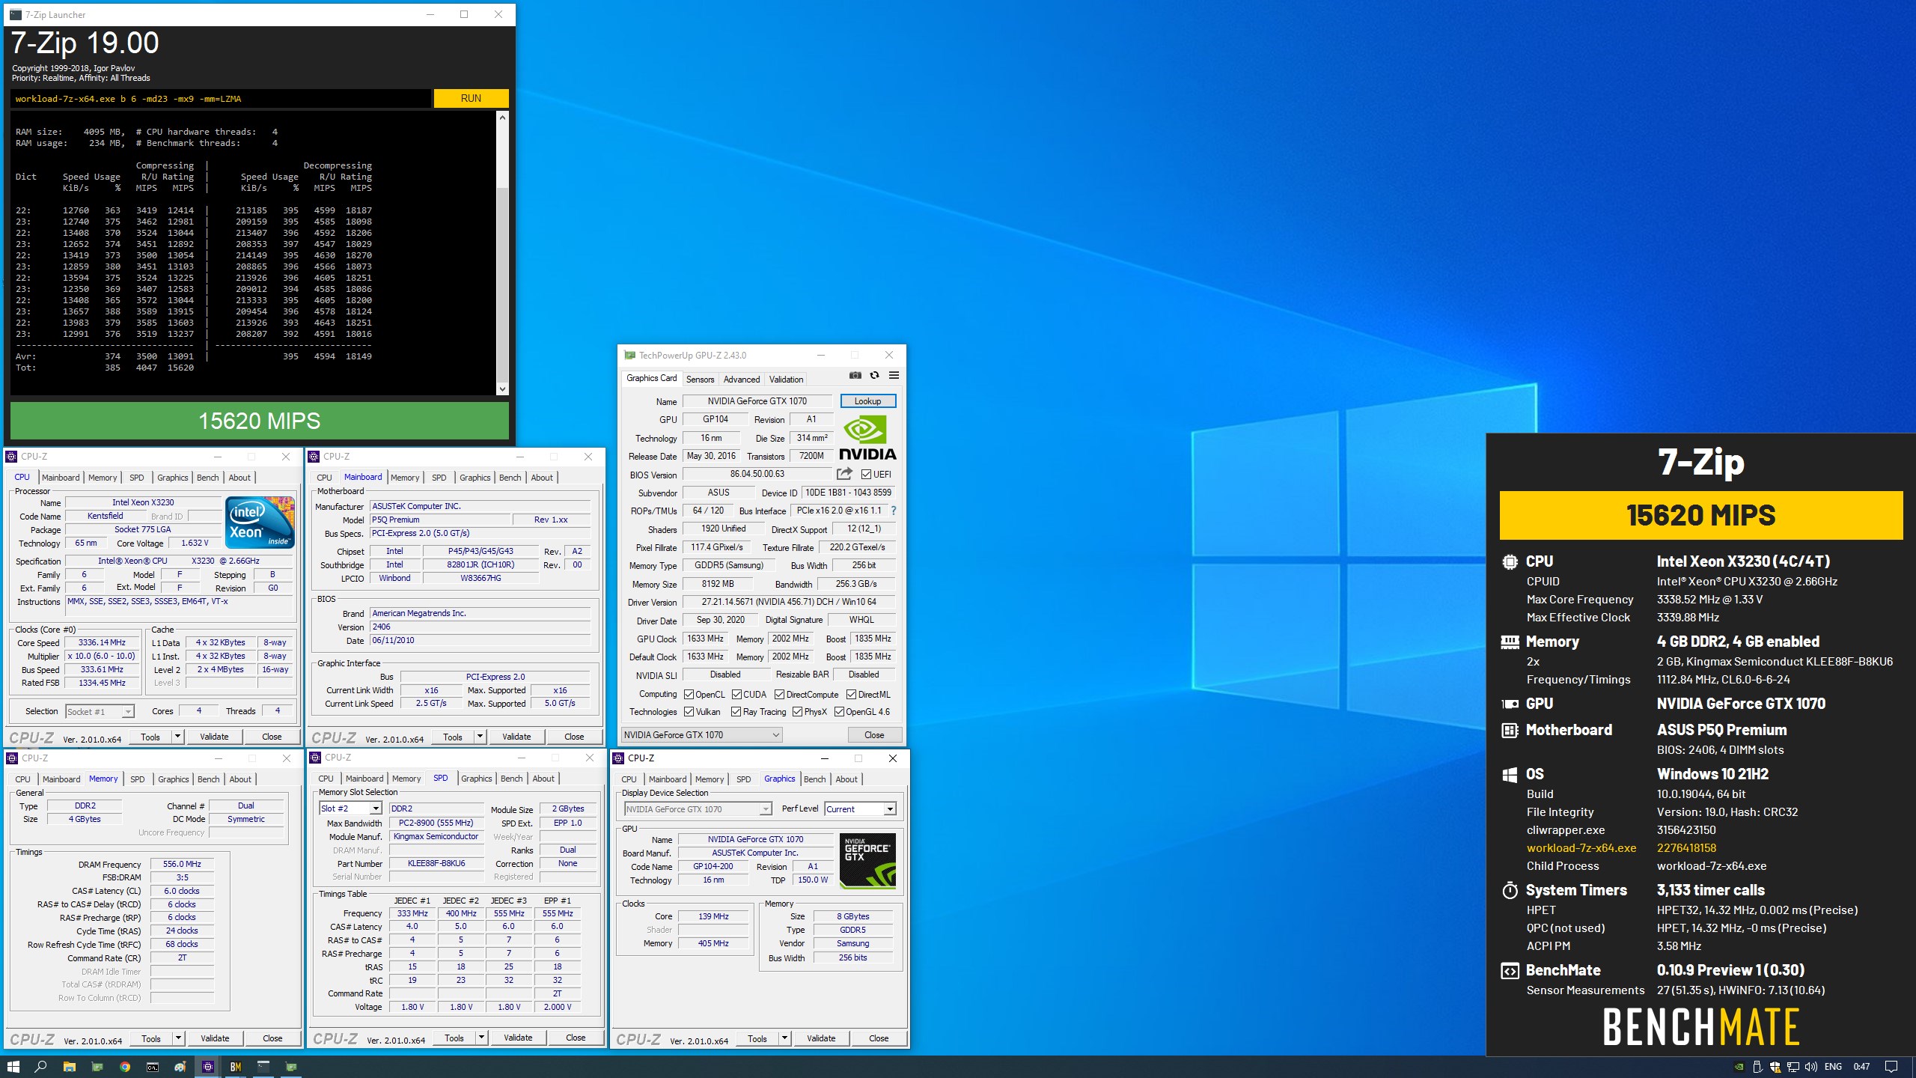
Task: Open Windows Security shield tray icon
Action: pyautogui.click(x=1775, y=1067)
